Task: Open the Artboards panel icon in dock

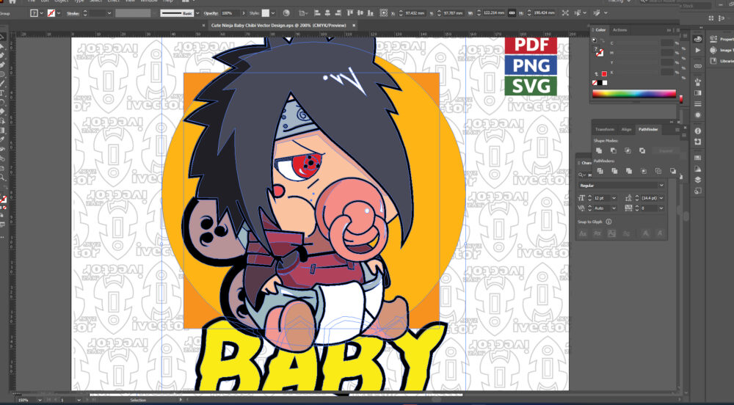Action: point(698,191)
